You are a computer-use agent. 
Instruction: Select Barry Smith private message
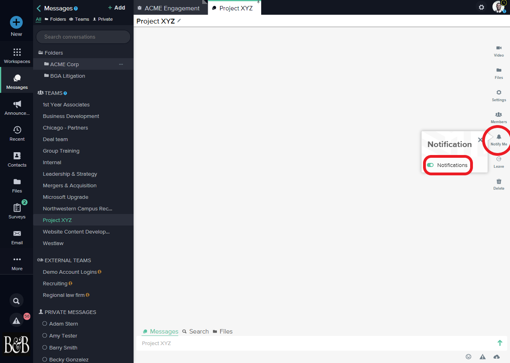(63, 347)
